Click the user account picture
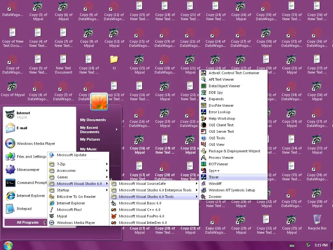 click(99, 102)
